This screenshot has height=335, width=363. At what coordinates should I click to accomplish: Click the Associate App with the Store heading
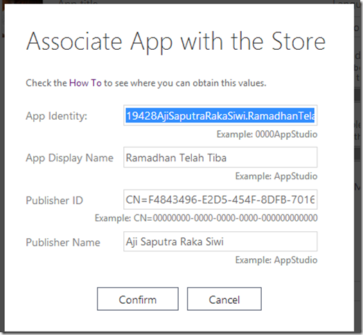[176, 42]
